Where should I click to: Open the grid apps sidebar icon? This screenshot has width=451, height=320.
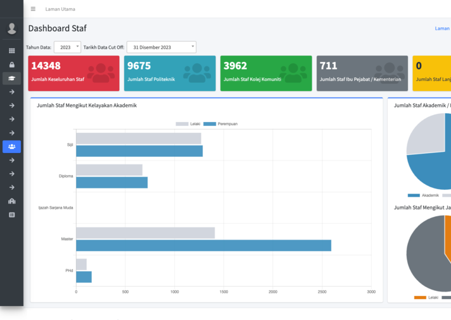(x=11, y=51)
